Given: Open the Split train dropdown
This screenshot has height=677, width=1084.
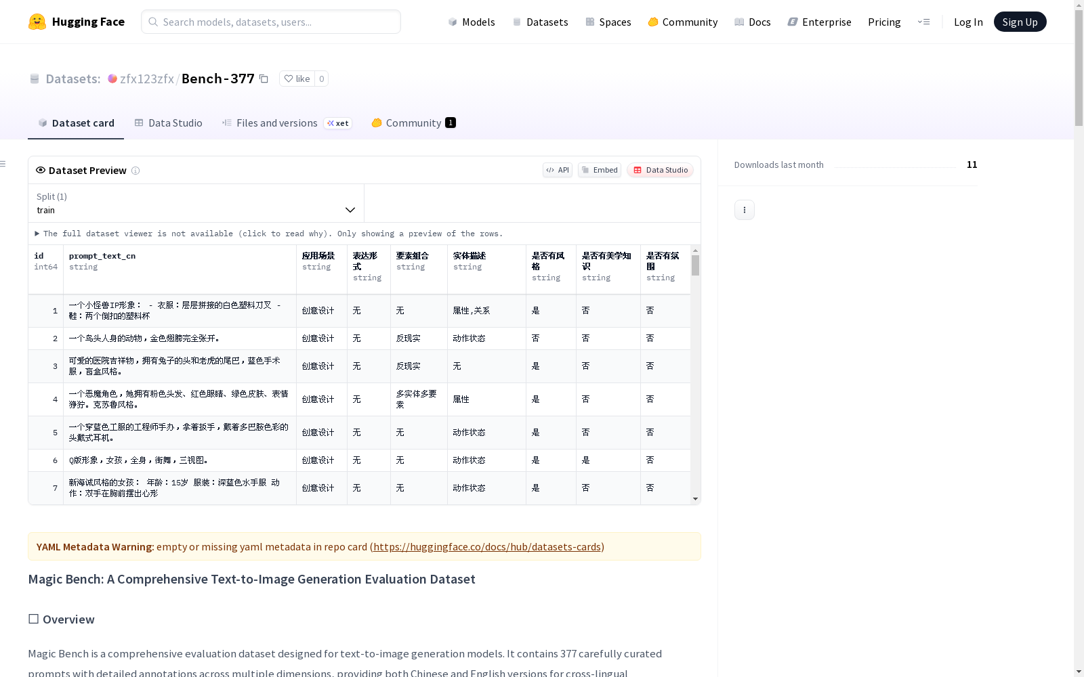Looking at the screenshot, I should pyautogui.click(x=196, y=203).
